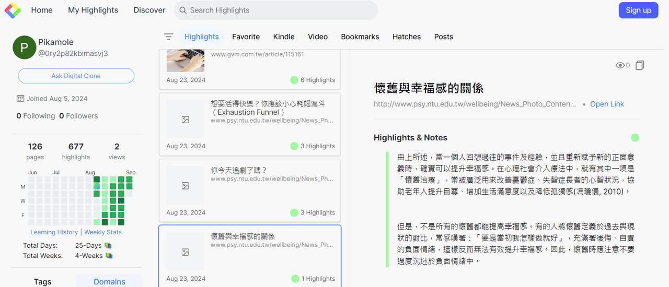The width and height of the screenshot is (669, 287).
Task: Click the Pikamole profile avatar
Action: pyautogui.click(x=24, y=47)
